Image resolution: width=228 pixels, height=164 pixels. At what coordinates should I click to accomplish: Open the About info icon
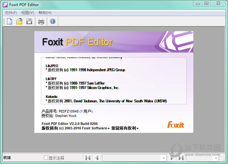[x=53, y=21]
